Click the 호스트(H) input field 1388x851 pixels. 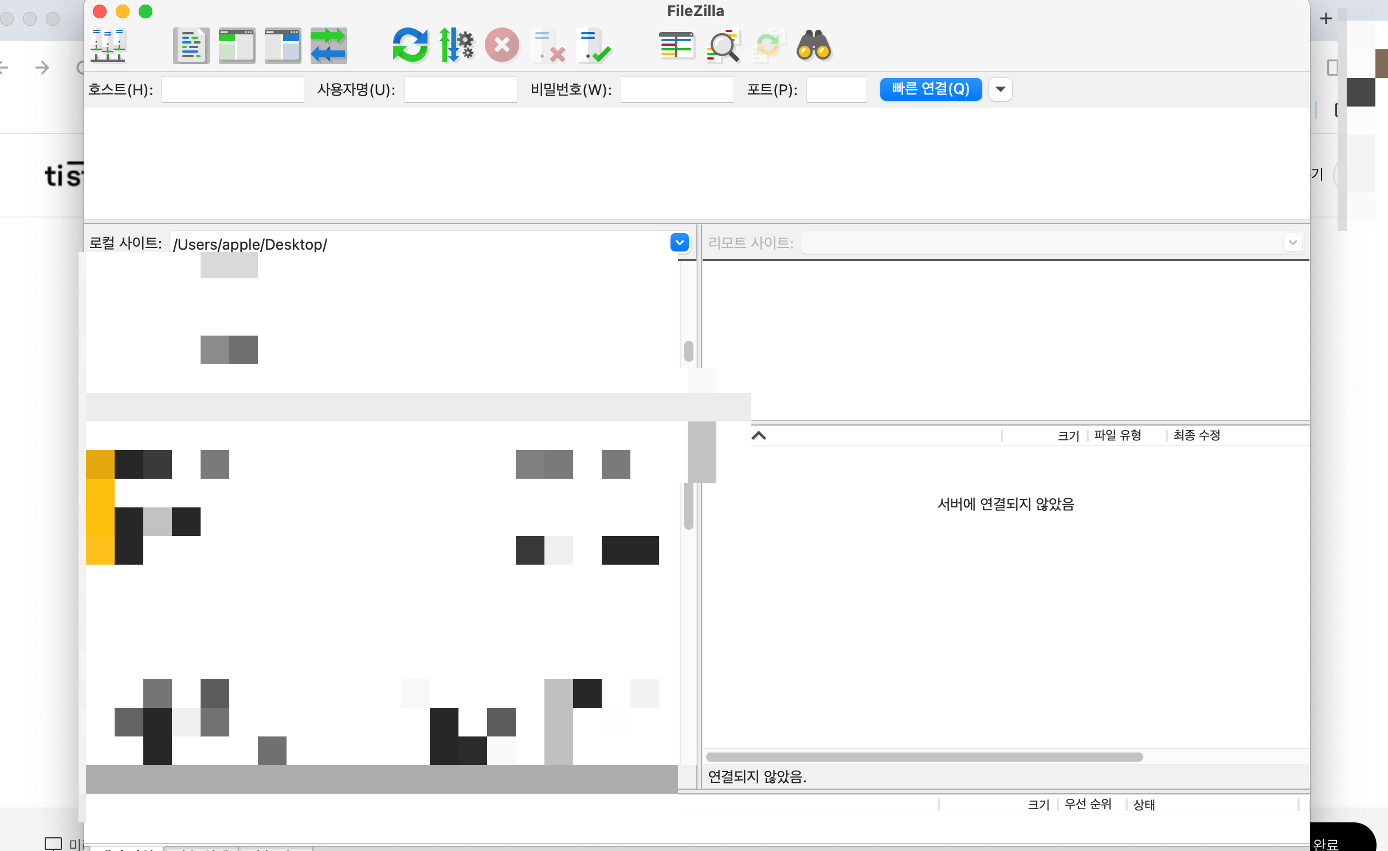[232, 89]
